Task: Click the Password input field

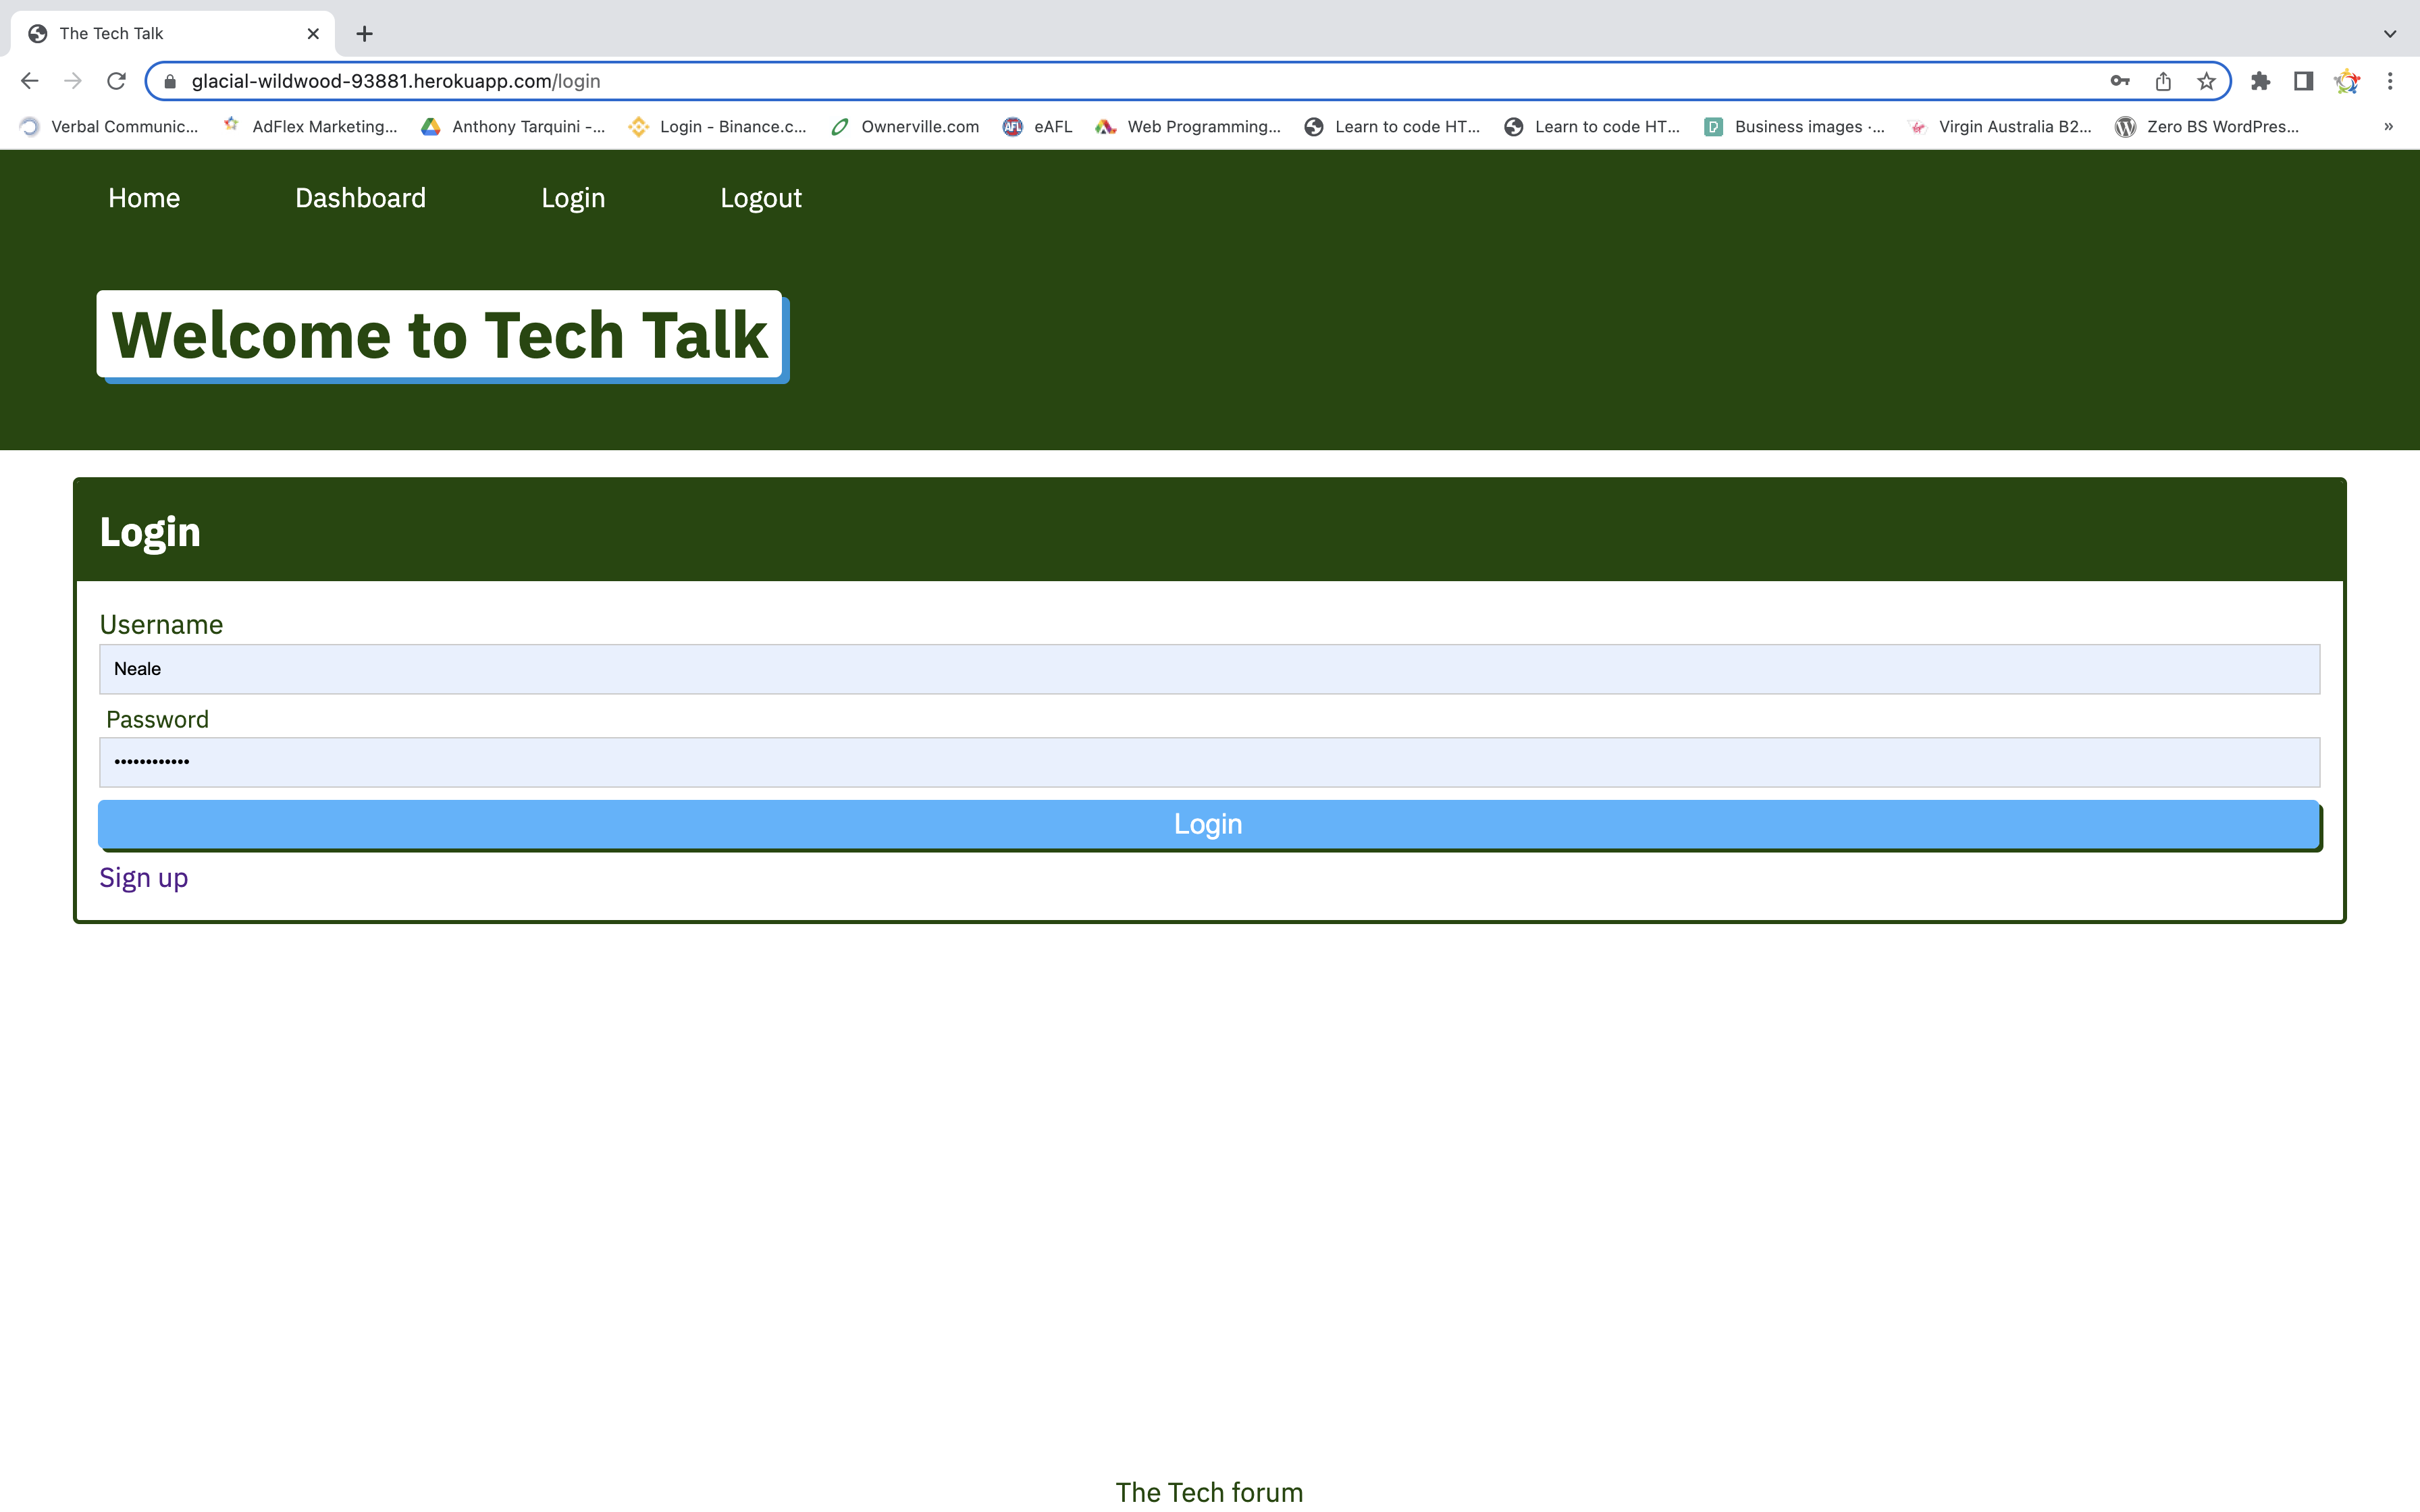Action: click(1209, 762)
